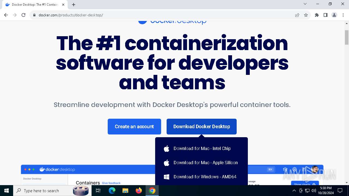View site information via the padlock icon
This screenshot has width=349, height=196.
[x=34, y=15]
